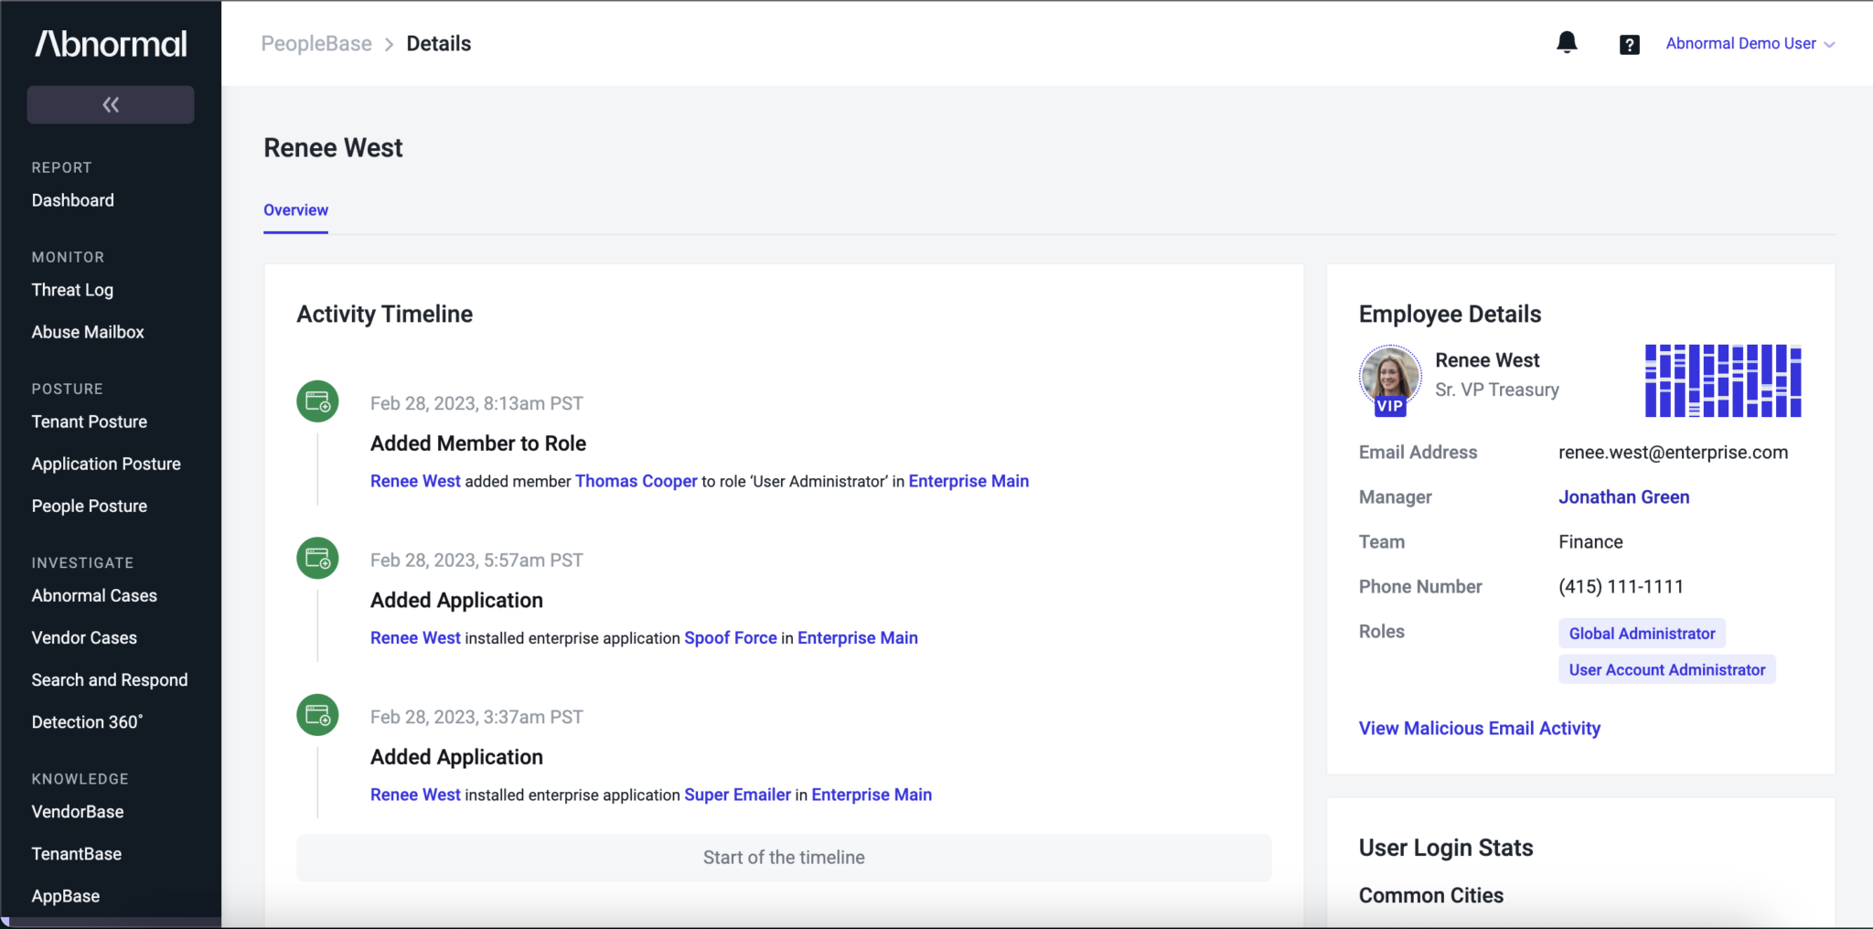Click the Spoof Force application link
The image size is (1873, 929).
pyautogui.click(x=730, y=638)
